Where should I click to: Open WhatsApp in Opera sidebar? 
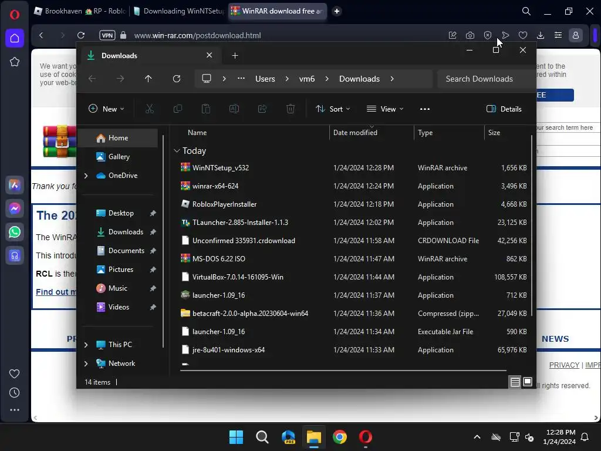[15, 232]
